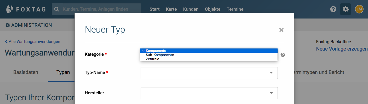Viewport: 368px width, 104px height.
Task: Open the Karte menu item
Action: (171, 9)
